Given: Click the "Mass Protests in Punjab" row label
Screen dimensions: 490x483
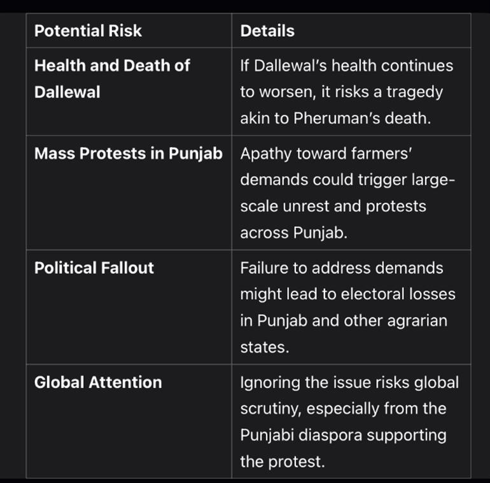Looking at the screenshot, I should coord(128,154).
